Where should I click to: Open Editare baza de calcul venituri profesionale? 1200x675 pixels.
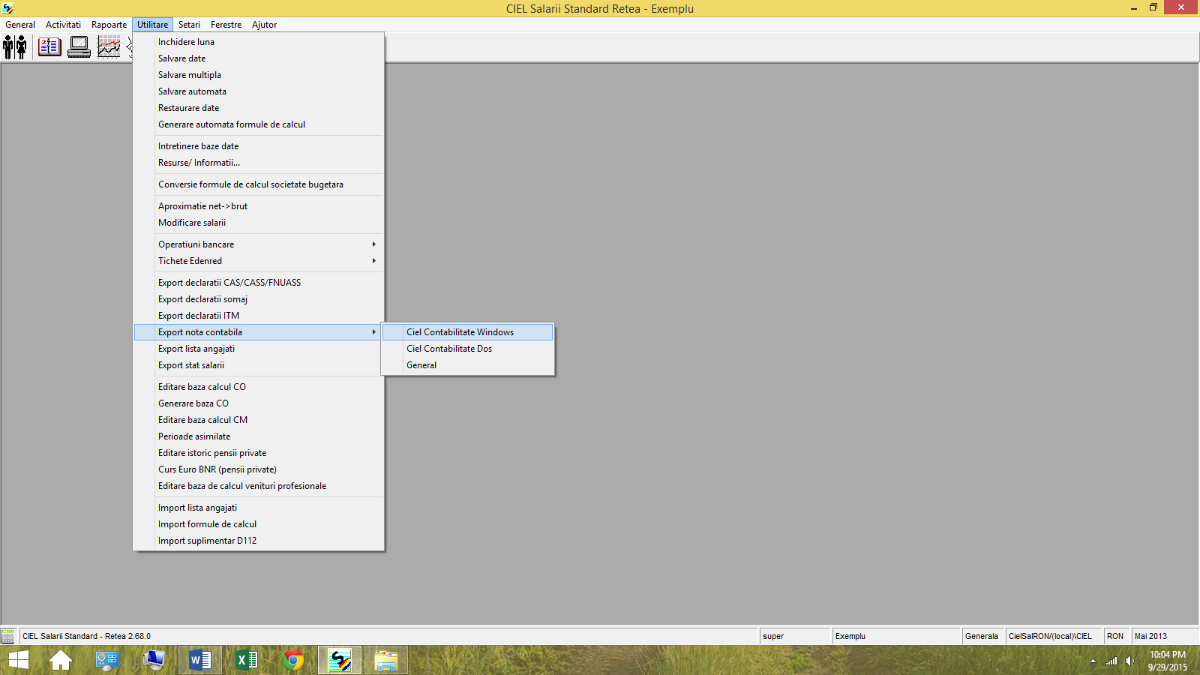point(258,486)
